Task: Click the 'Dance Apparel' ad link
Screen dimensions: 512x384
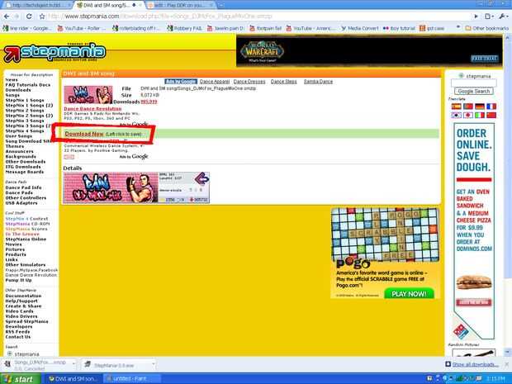Action: [x=215, y=82]
